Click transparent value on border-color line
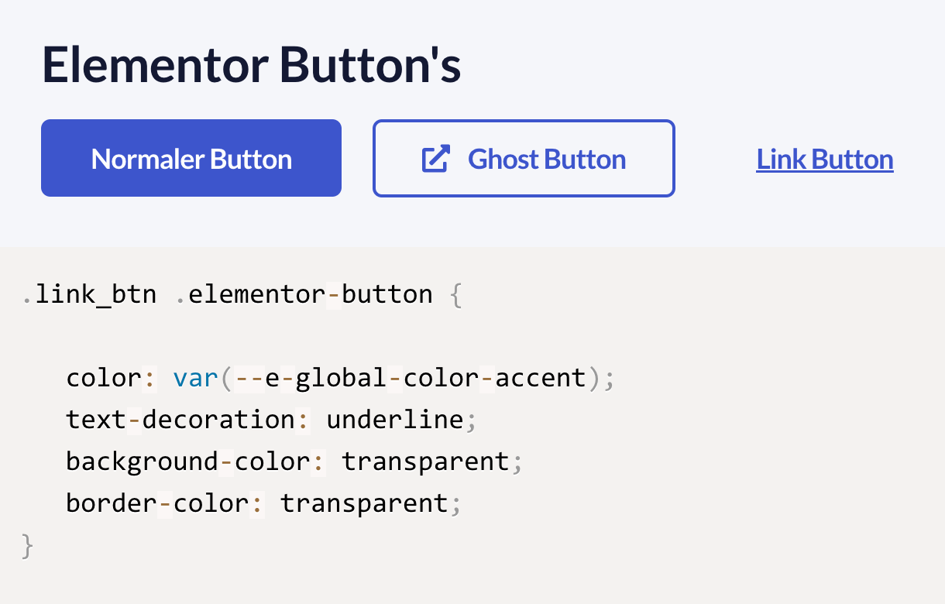The image size is (945, 604). coord(364,504)
